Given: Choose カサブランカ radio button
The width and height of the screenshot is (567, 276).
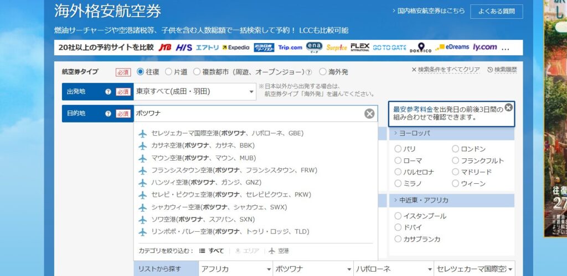Looking at the screenshot, I should coord(398,239).
